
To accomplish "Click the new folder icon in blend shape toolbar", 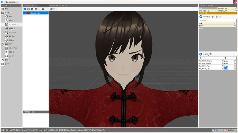I will (32, 9).
